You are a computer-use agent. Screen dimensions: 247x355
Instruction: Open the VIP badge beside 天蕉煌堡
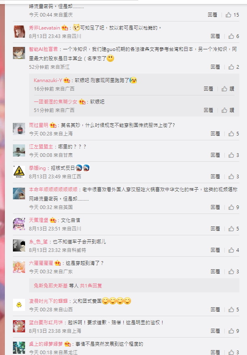click(53, 220)
